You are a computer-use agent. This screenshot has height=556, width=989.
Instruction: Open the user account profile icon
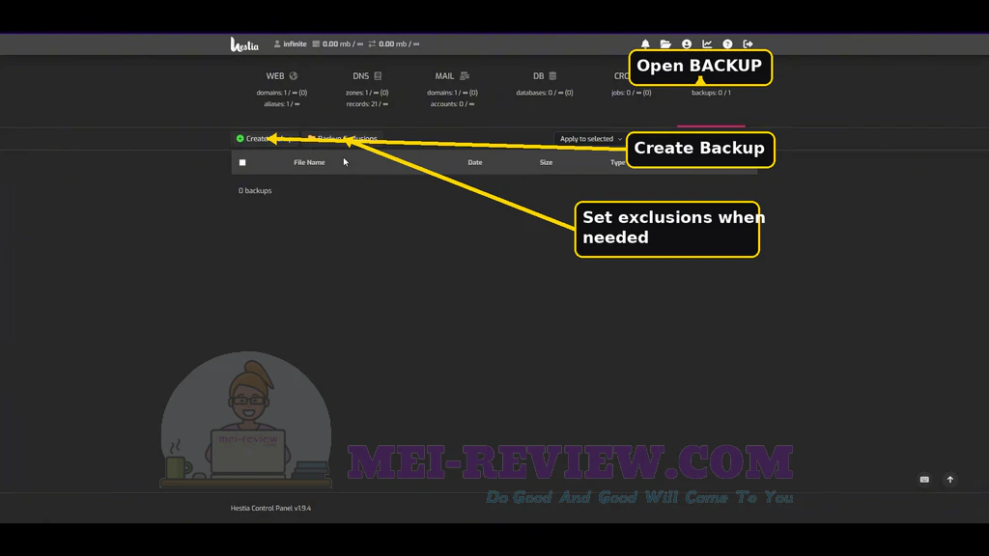point(687,44)
